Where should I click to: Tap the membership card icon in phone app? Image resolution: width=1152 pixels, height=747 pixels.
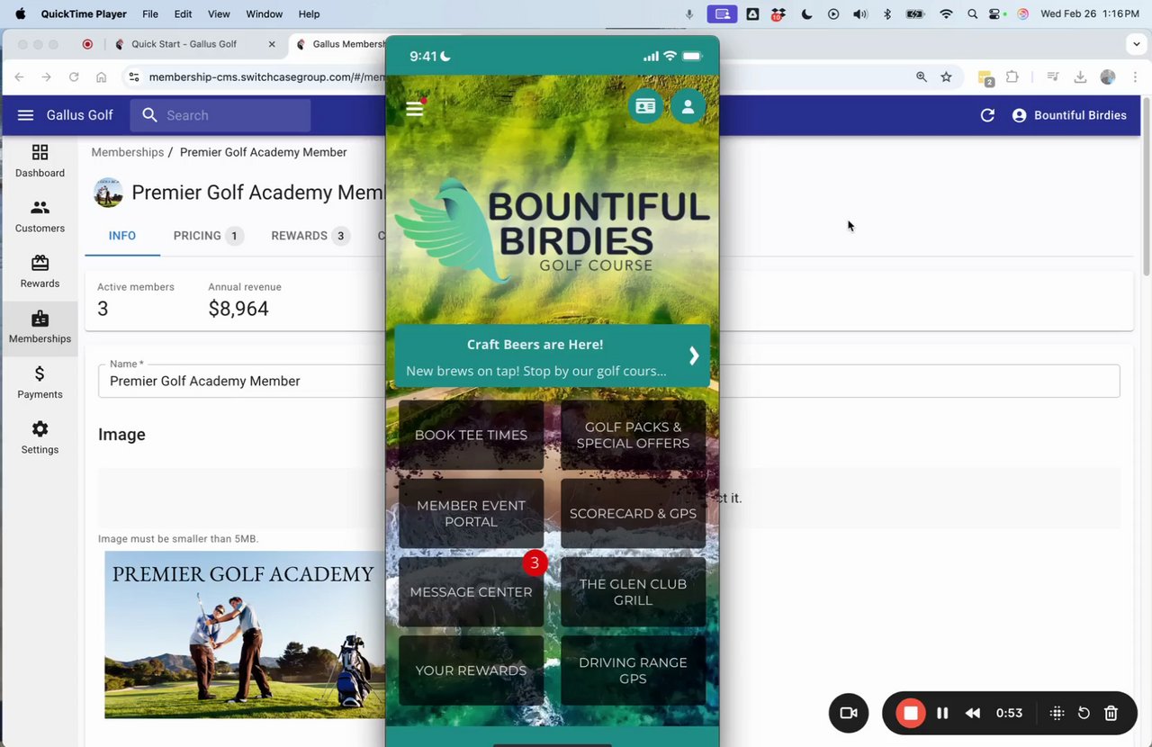point(645,106)
